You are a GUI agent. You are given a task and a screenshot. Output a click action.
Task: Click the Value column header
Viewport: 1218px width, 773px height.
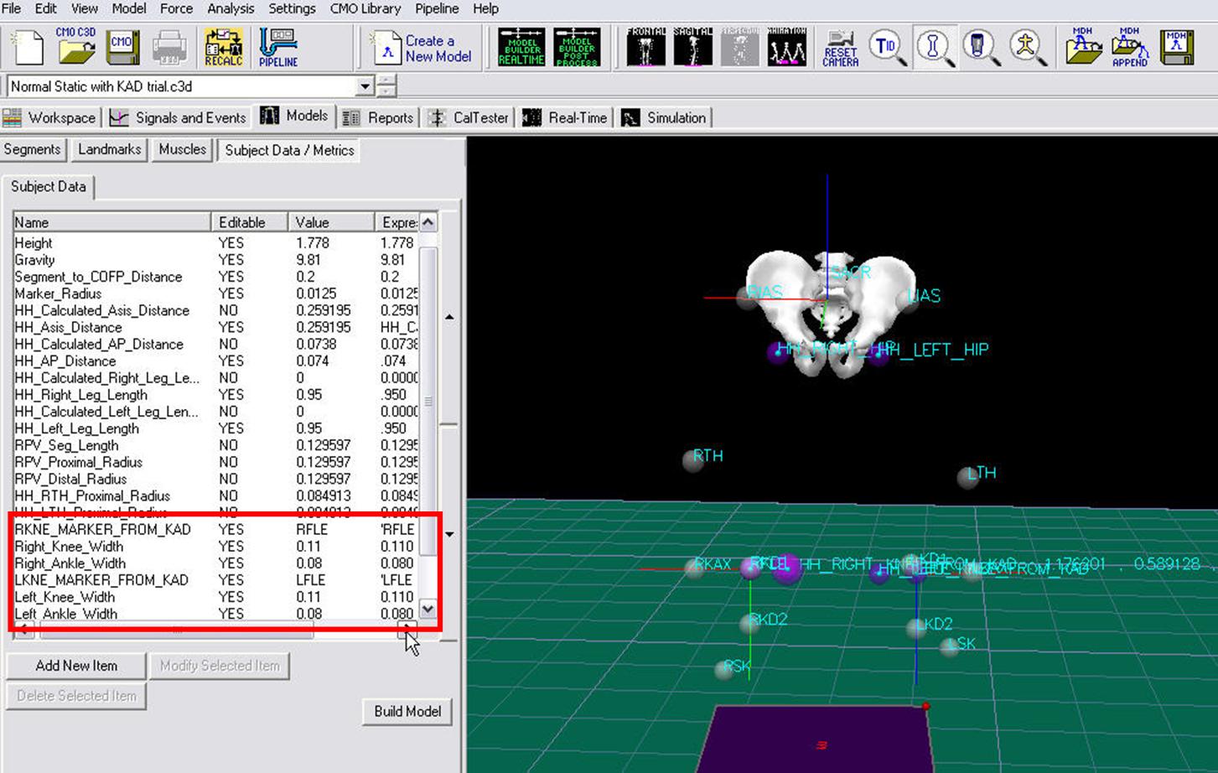point(331,222)
